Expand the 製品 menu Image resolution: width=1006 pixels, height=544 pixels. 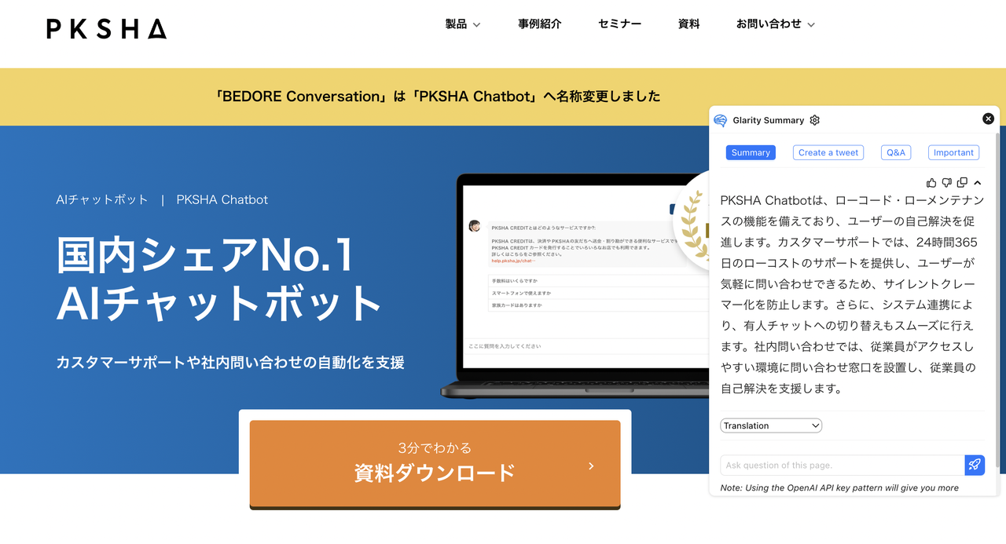coord(462,24)
